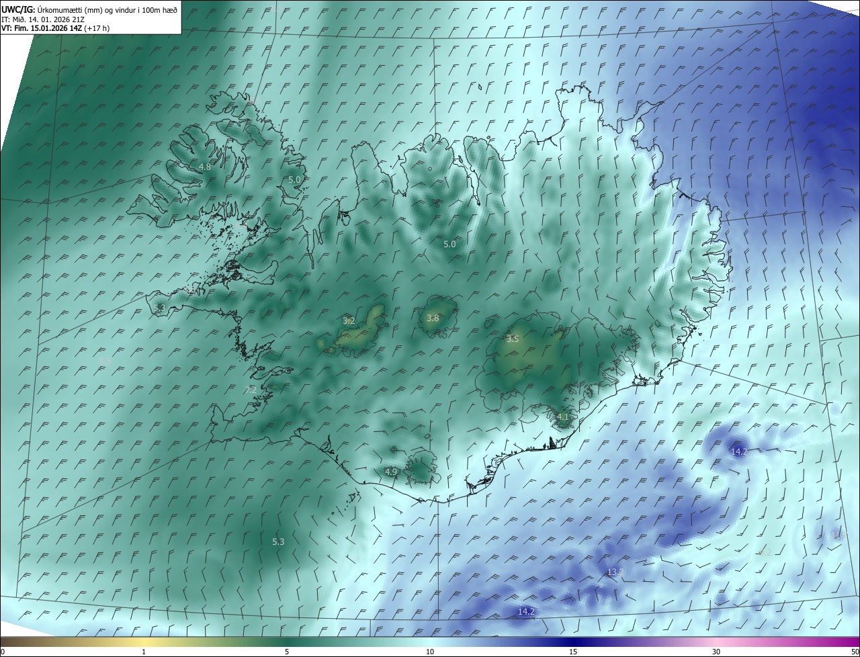Click the '10' tick on the color scale
The width and height of the screenshot is (860, 657).
pos(430,652)
